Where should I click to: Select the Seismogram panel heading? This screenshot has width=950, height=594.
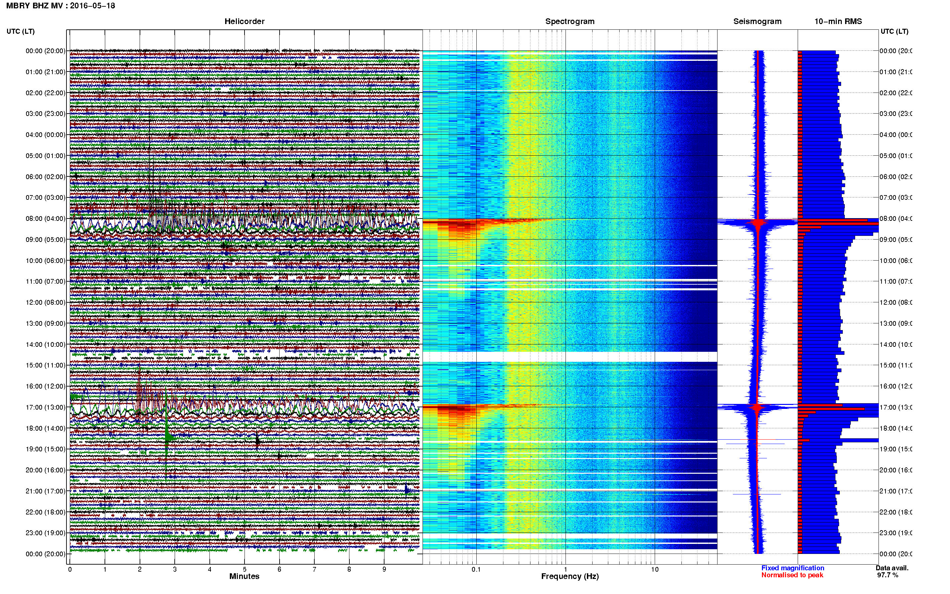point(757,22)
